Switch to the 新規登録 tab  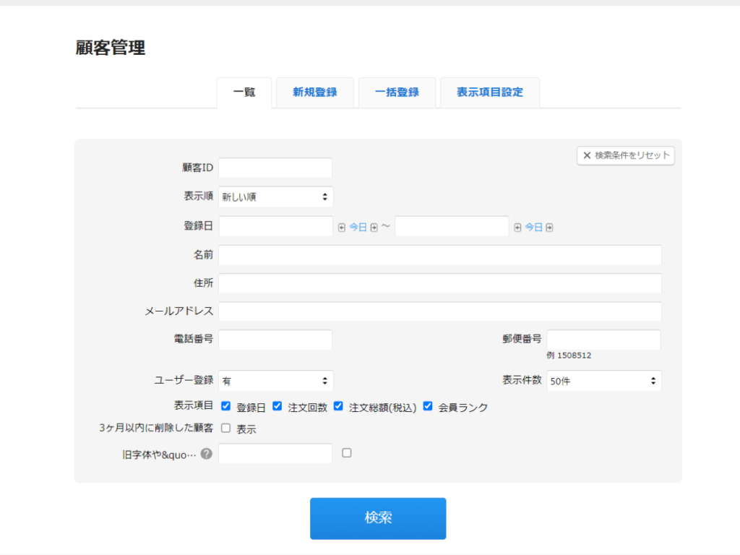314,92
